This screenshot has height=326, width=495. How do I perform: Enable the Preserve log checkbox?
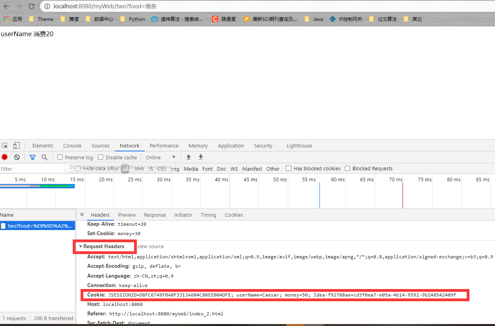[x=60, y=157]
